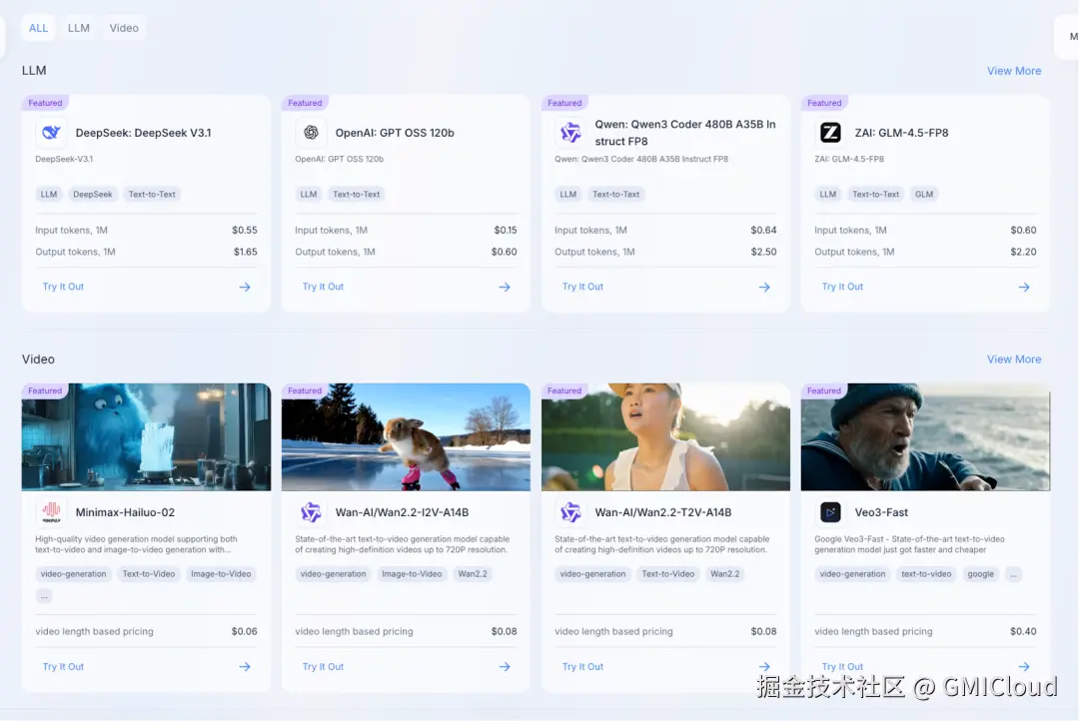Viewport: 1079px width, 721px height.
Task: Click Image-to-Video tag on Minimax-Hailuo-02 card
Action: (221, 574)
